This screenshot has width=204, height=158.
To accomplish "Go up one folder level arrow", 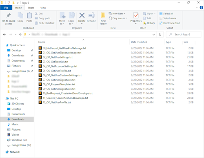I will point(20,35).
